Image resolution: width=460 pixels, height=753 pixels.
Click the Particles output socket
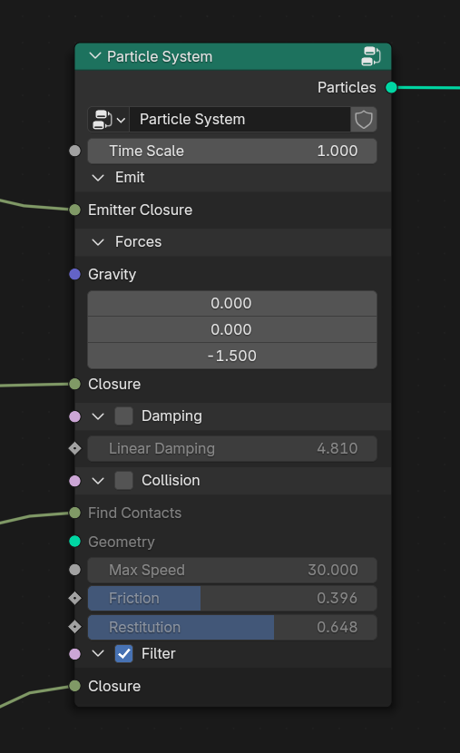click(x=391, y=87)
